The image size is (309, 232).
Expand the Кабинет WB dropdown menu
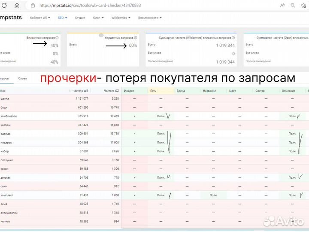[40, 18]
